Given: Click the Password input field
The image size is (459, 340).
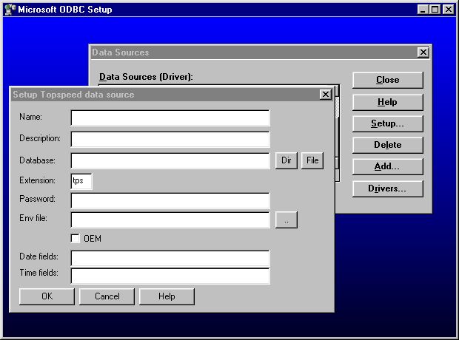Looking at the screenshot, I should pos(170,200).
